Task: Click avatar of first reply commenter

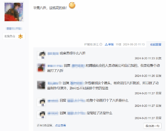Action: pyautogui.click(x=42, y=55)
